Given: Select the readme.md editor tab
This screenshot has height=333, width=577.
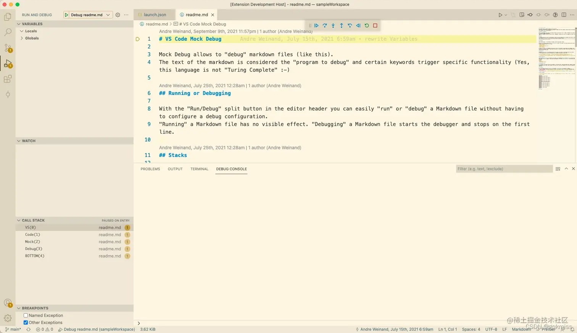Looking at the screenshot, I should 196,15.
